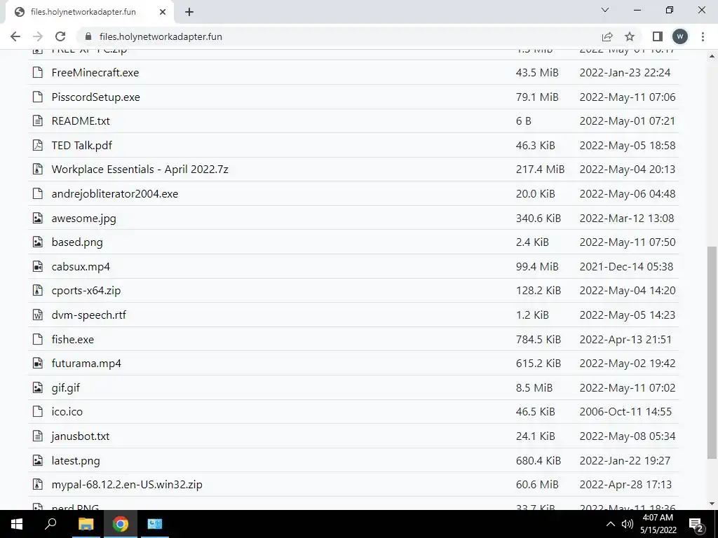Click the archive icon beside mypal-68.12.2 zip
Viewport: 718px width, 538px height.
pyautogui.click(x=38, y=485)
